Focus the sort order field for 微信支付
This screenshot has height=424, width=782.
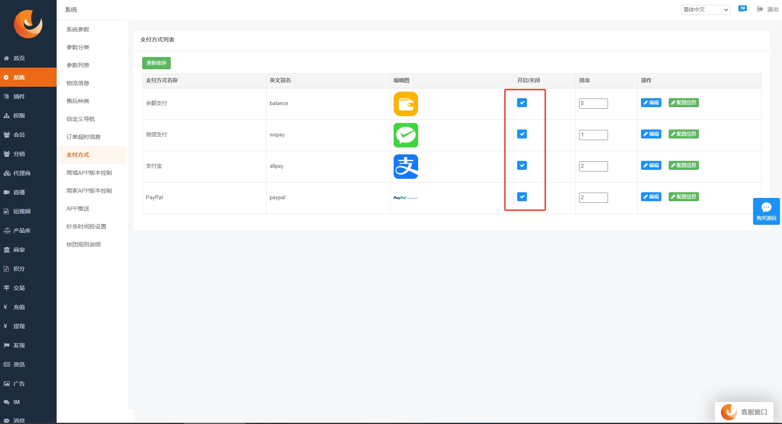(593, 135)
